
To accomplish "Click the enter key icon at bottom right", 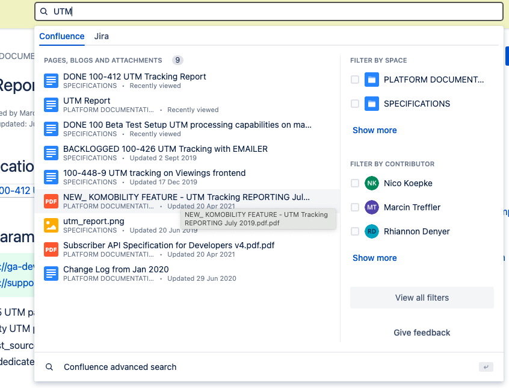I will (486, 367).
